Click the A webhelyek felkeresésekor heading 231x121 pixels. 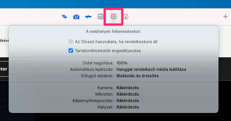coord(114,32)
